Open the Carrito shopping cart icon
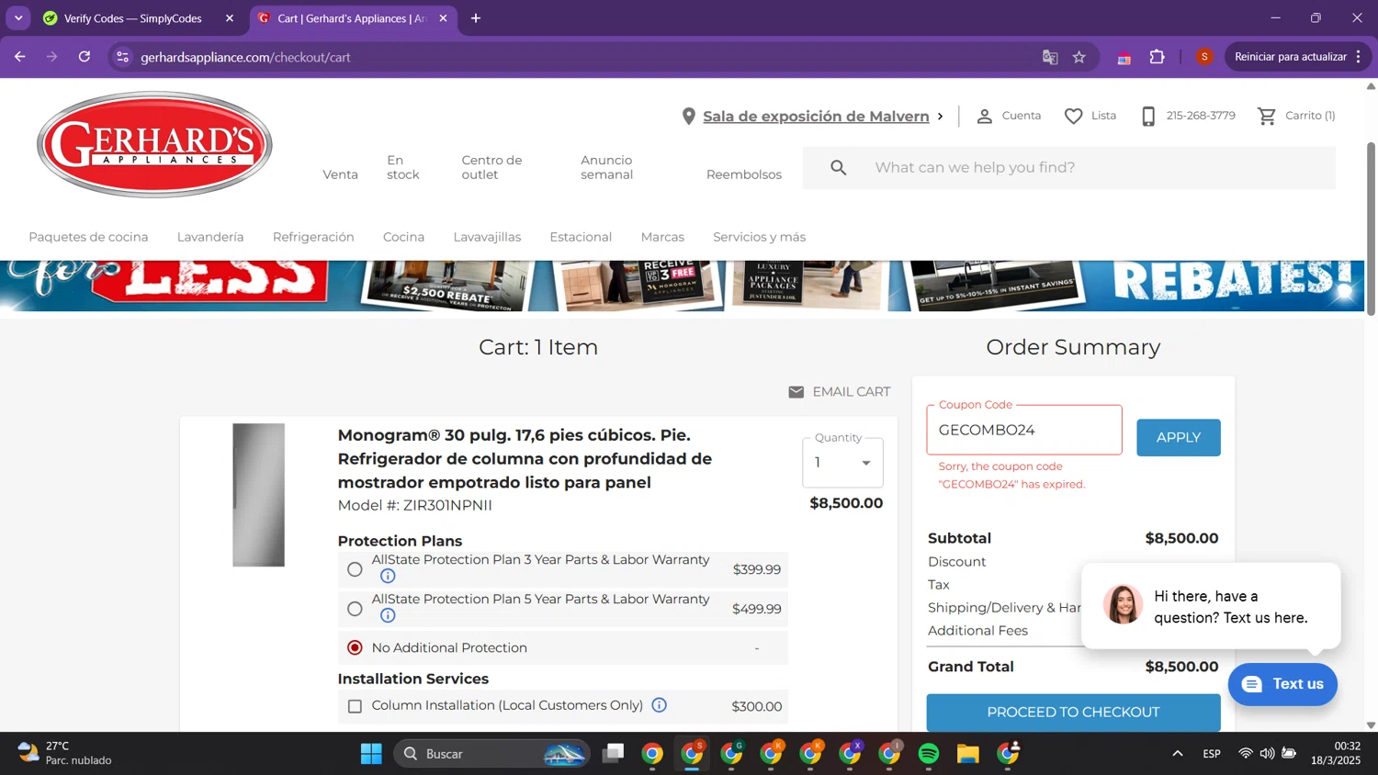Screen dimensions: 1378x775 (x=1267, y=116)
